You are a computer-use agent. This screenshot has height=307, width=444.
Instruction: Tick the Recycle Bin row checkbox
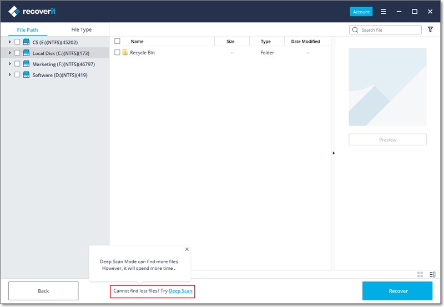[117, 52]
